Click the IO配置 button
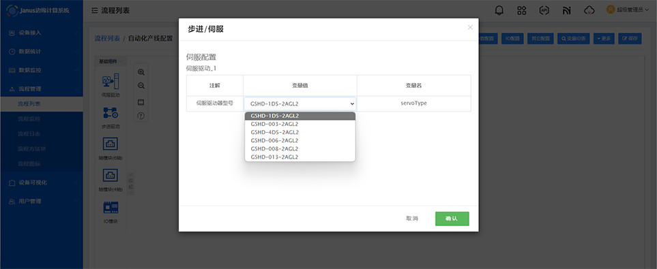This screenshot has width=657, height=269. click(x=512, y=39)
